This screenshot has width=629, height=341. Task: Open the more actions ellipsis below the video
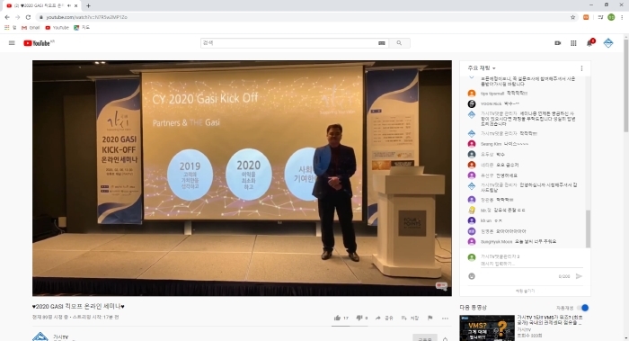tap(446, 319)
